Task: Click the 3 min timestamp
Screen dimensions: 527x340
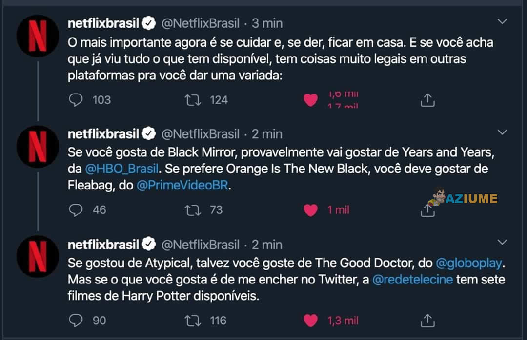Action: pos(266,22)
